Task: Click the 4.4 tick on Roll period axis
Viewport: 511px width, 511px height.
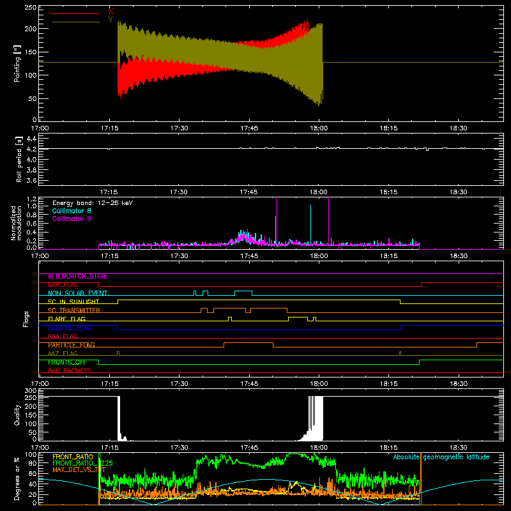Action: point(31,139)
